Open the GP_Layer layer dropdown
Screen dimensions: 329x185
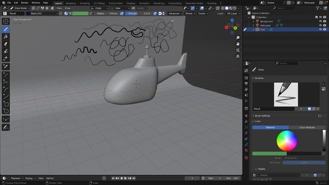tap(233, 13)
